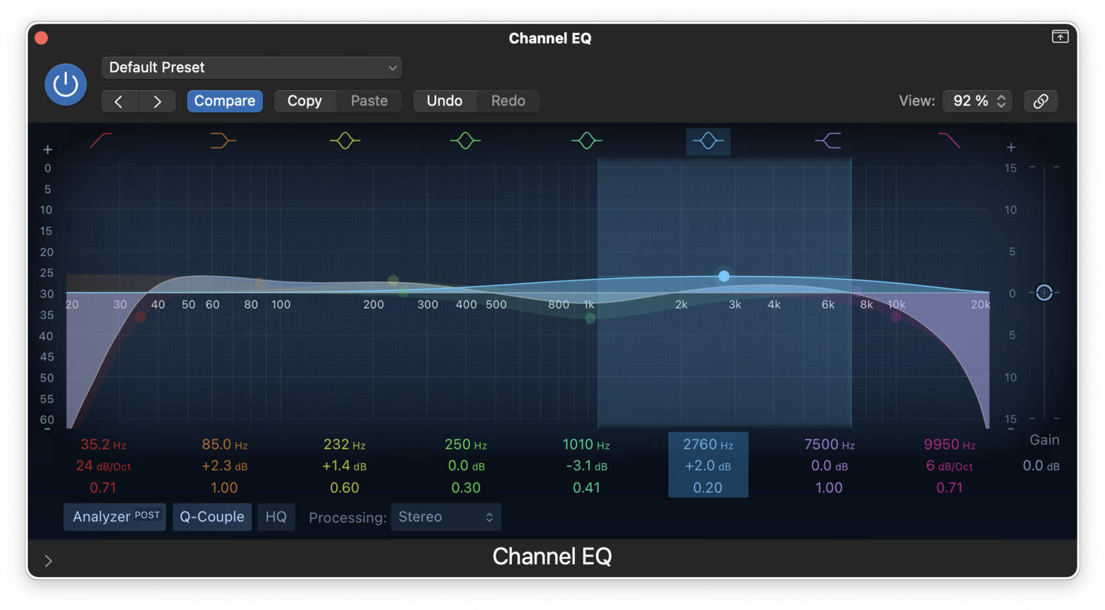Screen dimensions: 1105x610
Task: Toggle the yellow parametric band icon
Action: pos(345,140)
